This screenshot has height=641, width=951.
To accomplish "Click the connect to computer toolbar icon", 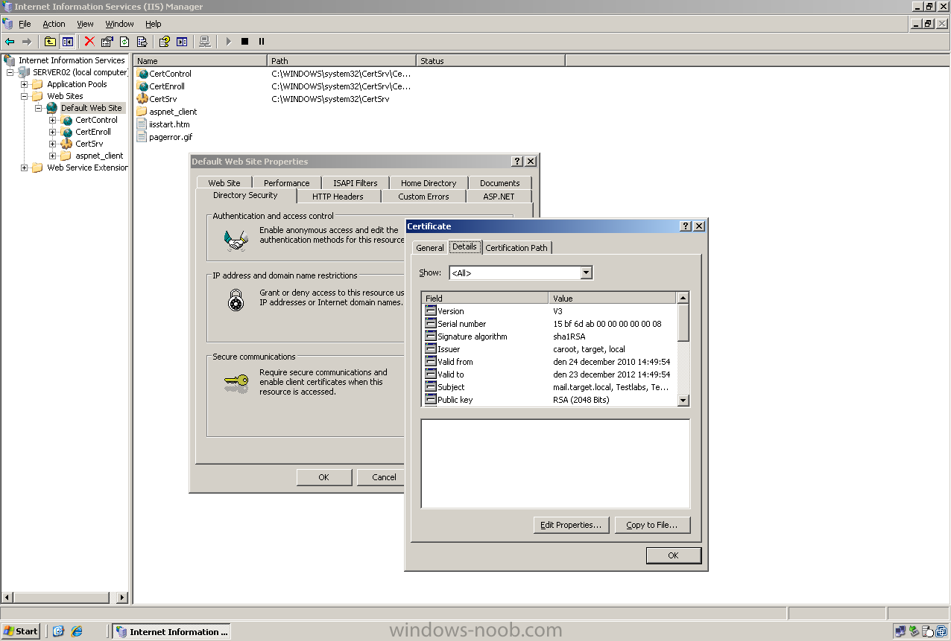I will (x=205, y=42).
